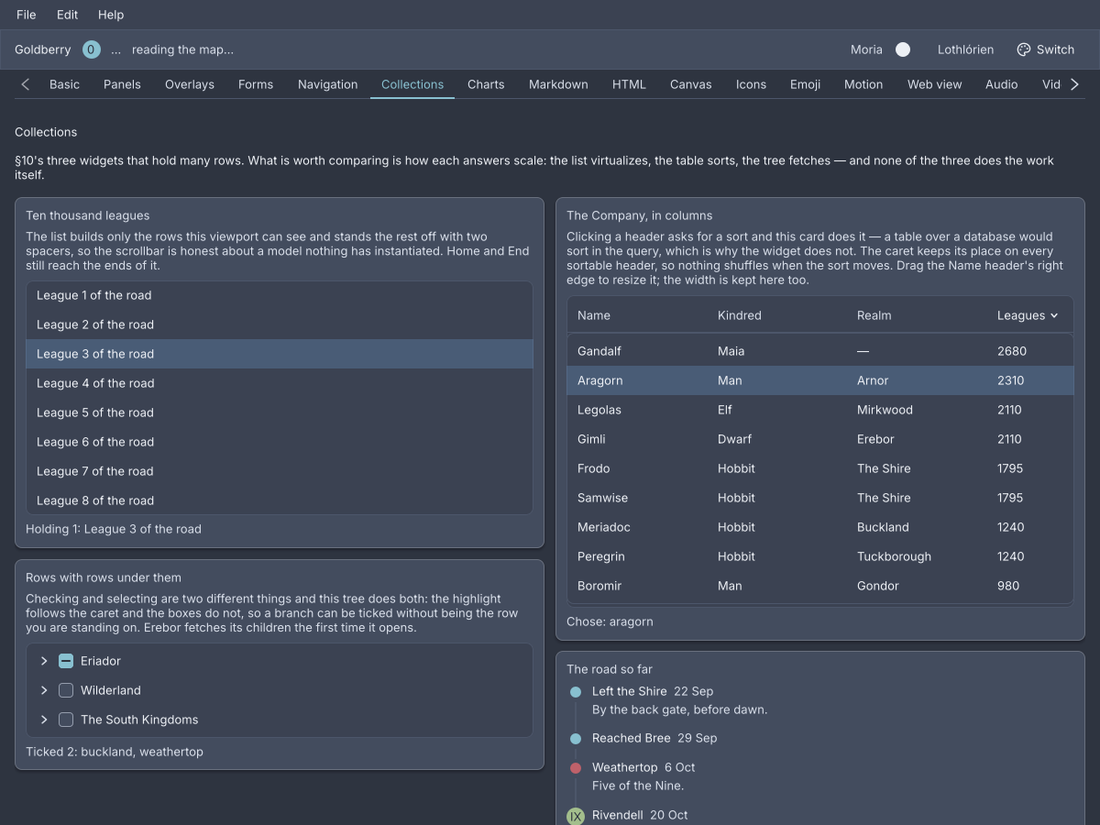Switch to the Forms tab
The height and width of the screenshot is (825, 1100).
tap(256, 84)
